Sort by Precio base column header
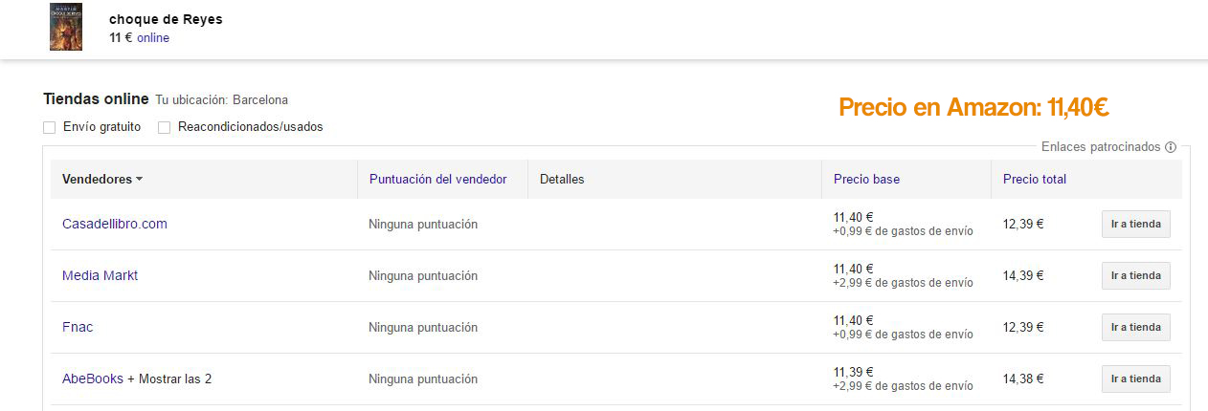Screen dimensions: 1208x411 866,179
